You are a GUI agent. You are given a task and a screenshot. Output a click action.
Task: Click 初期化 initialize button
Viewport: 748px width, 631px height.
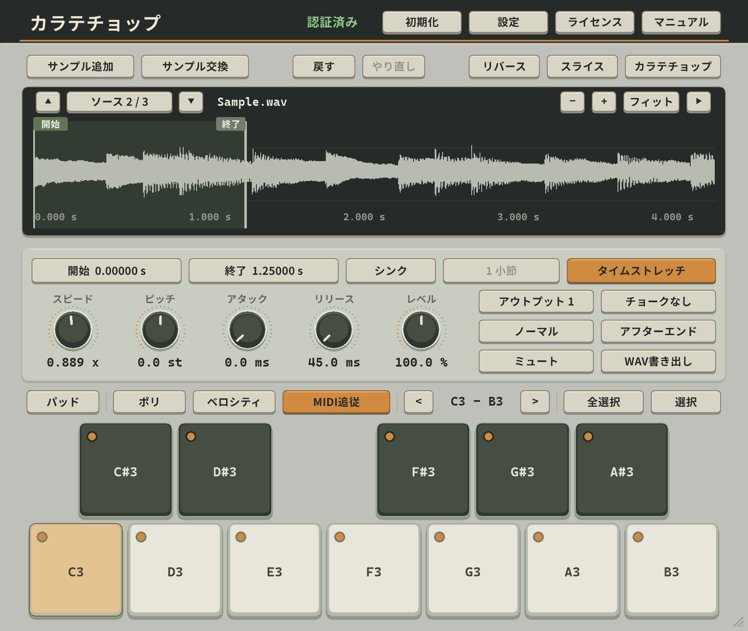(x=422, y=22)
